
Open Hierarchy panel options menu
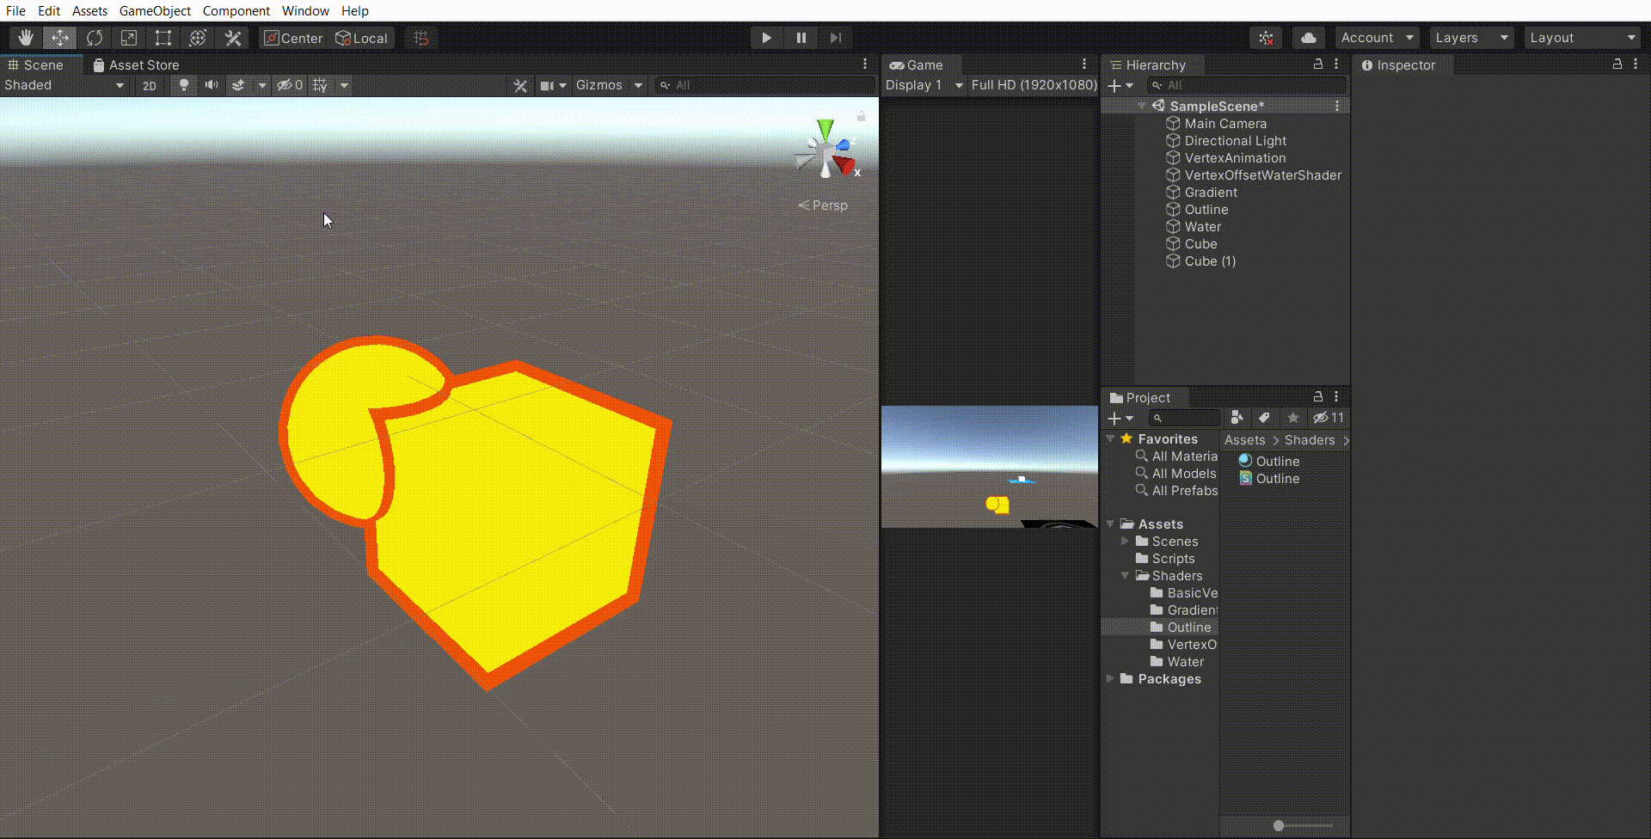1336,64
